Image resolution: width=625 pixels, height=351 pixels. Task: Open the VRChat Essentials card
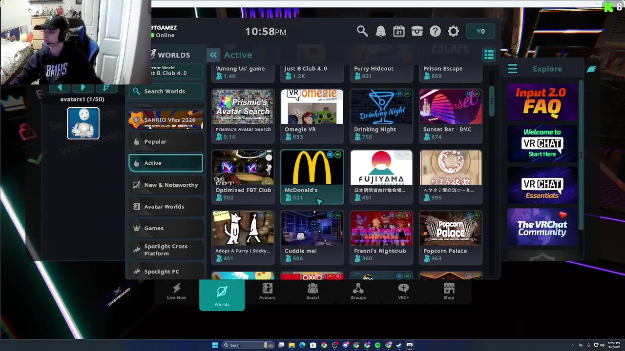pyautogui.click(x=542, y=185)
